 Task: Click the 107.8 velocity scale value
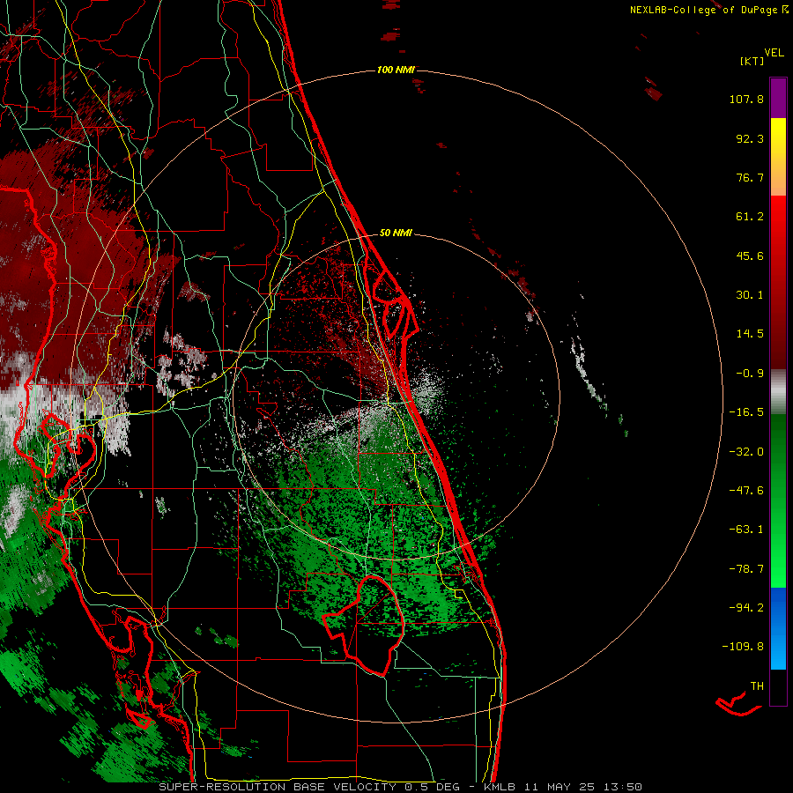pos(746,99)
